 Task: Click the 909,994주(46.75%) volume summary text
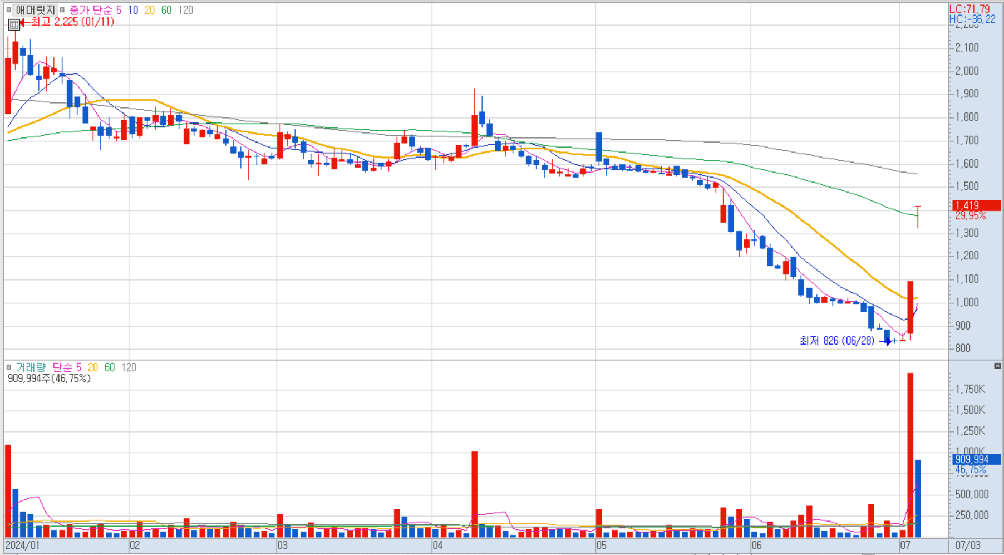pos(49,379)
